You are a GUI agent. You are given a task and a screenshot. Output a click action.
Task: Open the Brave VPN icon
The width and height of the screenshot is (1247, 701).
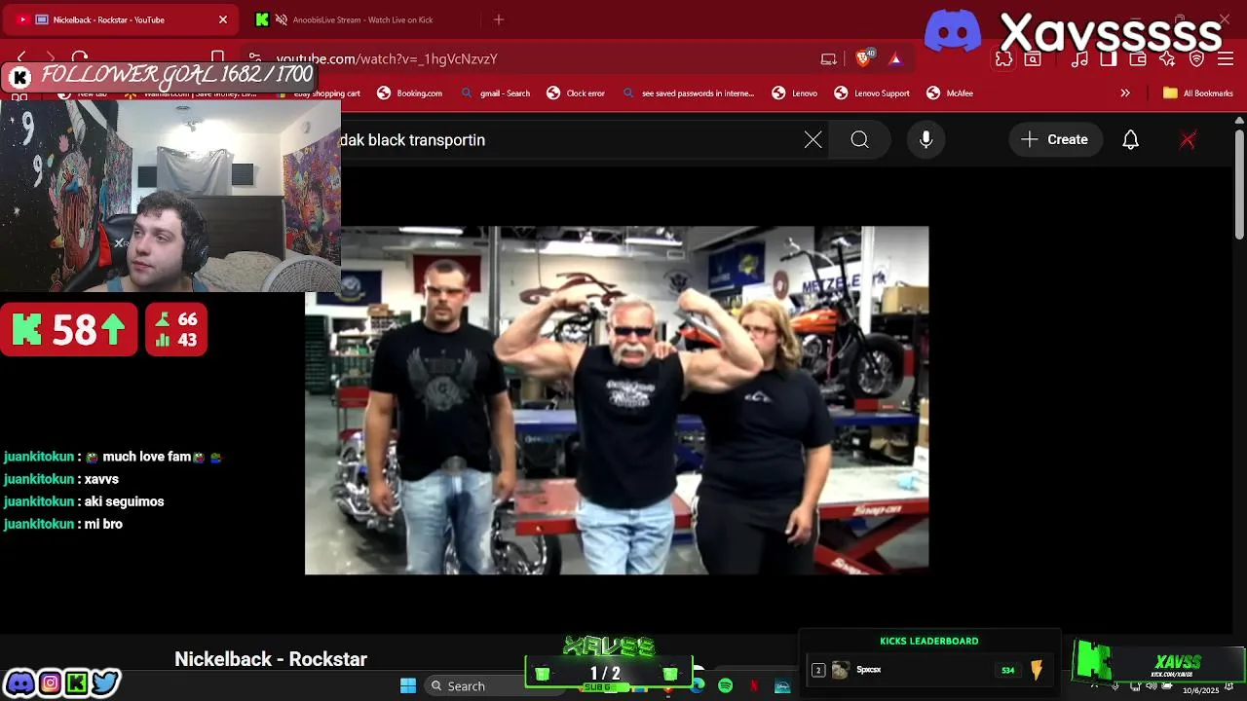[x=1197, y=59]
